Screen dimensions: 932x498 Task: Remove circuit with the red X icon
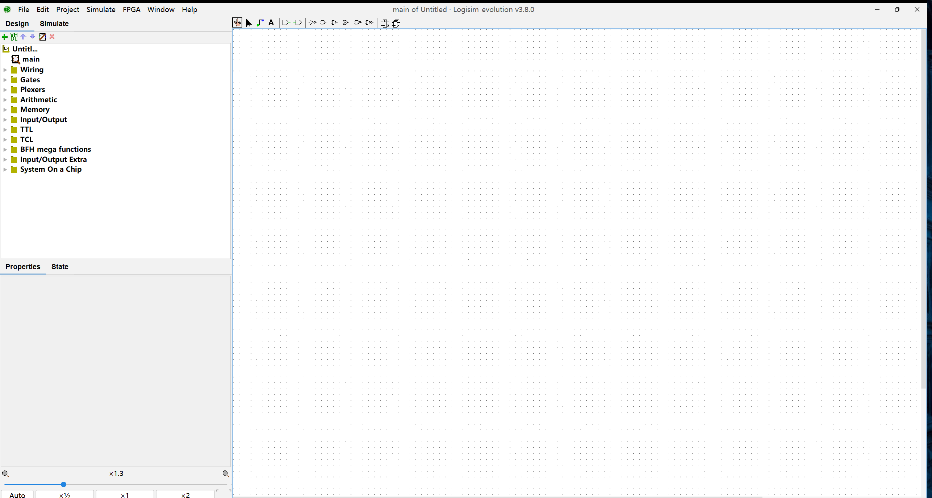coord(52,37)
